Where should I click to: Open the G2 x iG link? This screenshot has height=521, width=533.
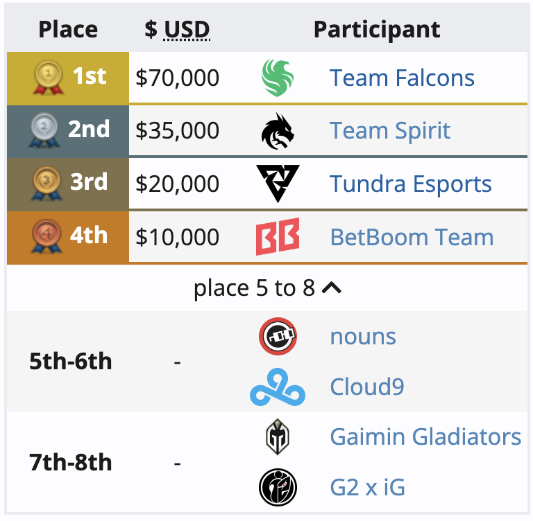point(367,488)
